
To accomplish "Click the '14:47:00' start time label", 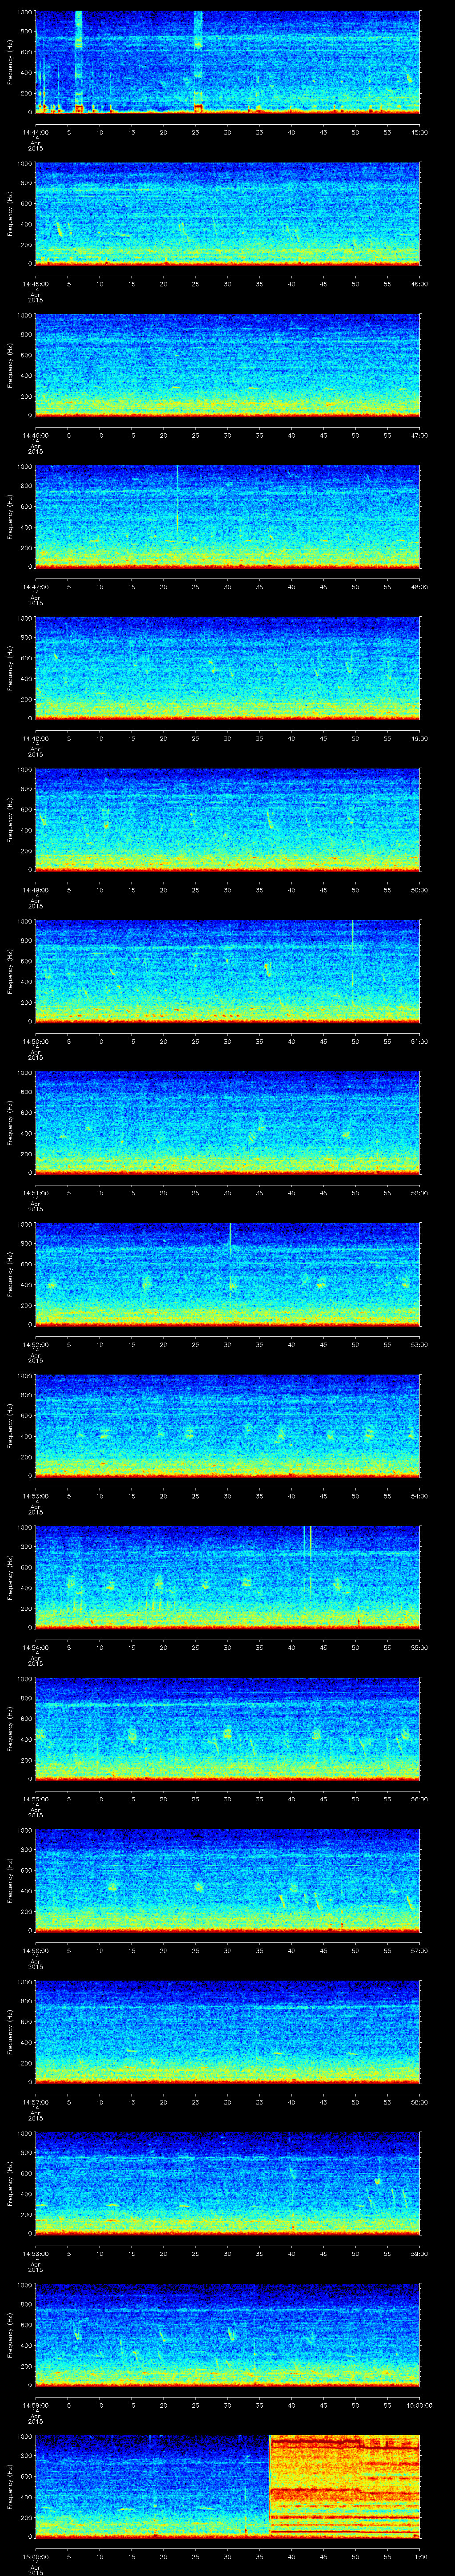I will 35,587.
